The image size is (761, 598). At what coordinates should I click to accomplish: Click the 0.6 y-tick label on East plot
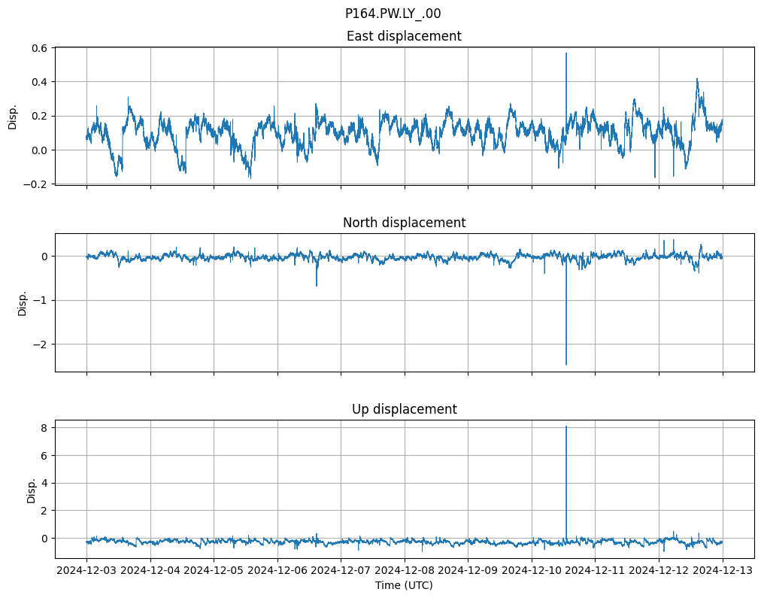pos(38,47)
